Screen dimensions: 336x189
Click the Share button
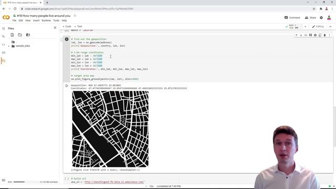[x=310, y=17]
